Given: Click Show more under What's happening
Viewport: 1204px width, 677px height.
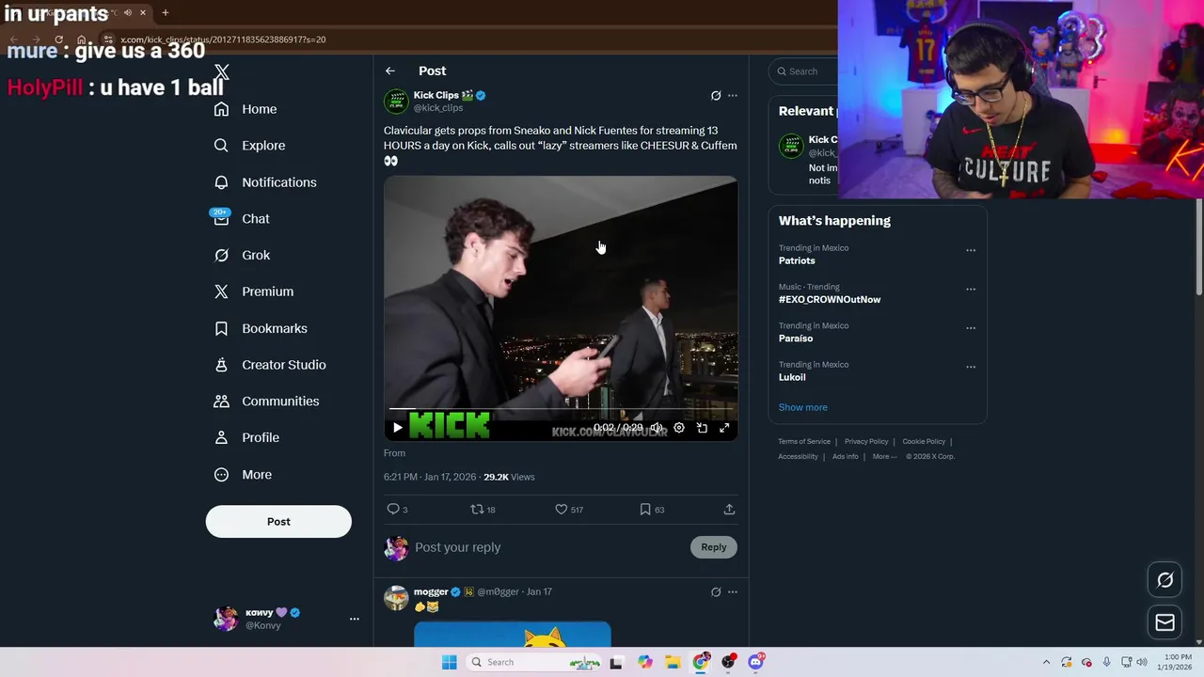Looking at the screenshot, I should [x=803, y=407].
